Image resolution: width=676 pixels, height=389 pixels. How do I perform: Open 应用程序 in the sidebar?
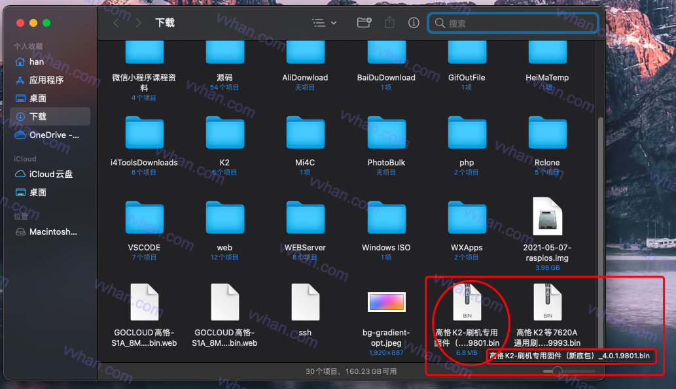coord(50,80)
